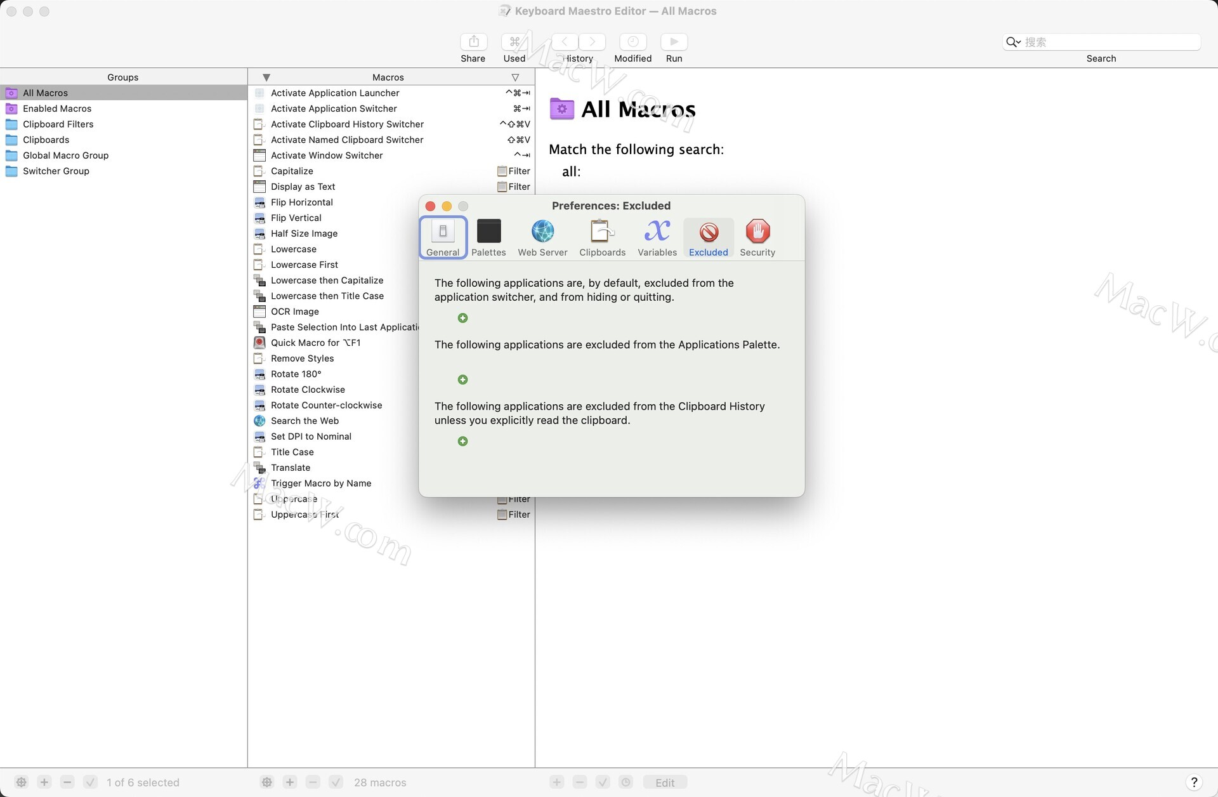Viewport: 1218px width, 797px height.
Task: Open the search magnifier dropdown
Action: [1013, 42]
